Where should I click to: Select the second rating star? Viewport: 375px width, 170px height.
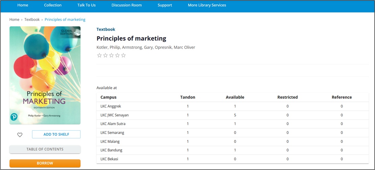[x=106, y=55]
